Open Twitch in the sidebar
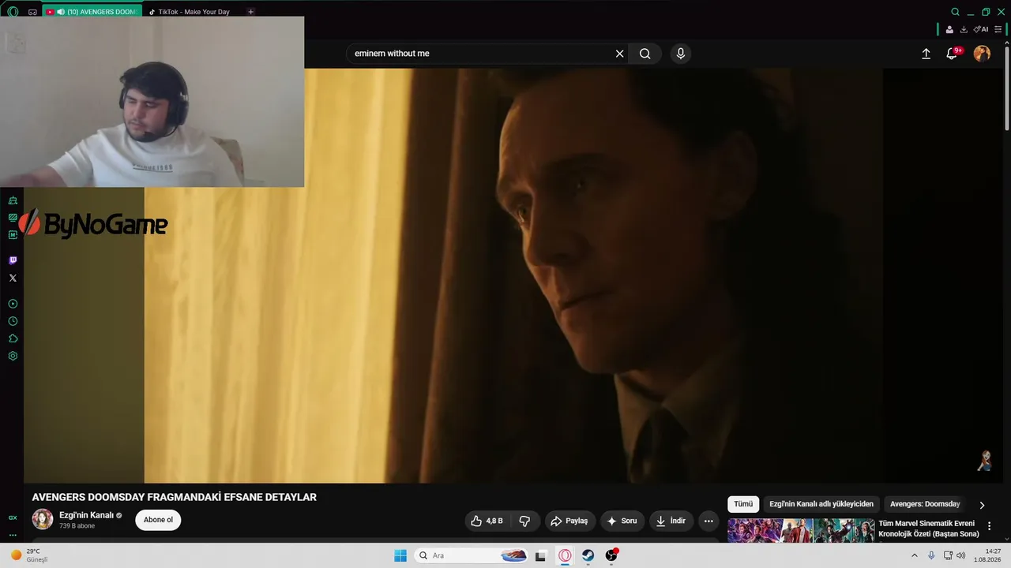This screenshot has height=568, width=1011. (x=13, y=260)
